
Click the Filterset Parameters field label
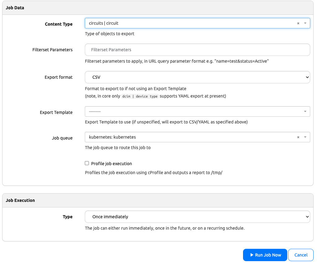click(52, 50)
